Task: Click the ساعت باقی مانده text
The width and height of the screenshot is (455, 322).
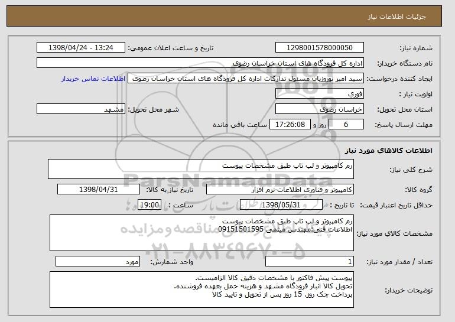Action: pyautogui.click(x=240, y=125)
